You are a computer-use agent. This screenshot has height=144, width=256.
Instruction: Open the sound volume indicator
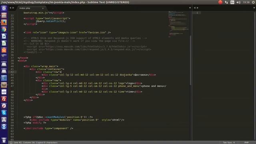[238, 2]
